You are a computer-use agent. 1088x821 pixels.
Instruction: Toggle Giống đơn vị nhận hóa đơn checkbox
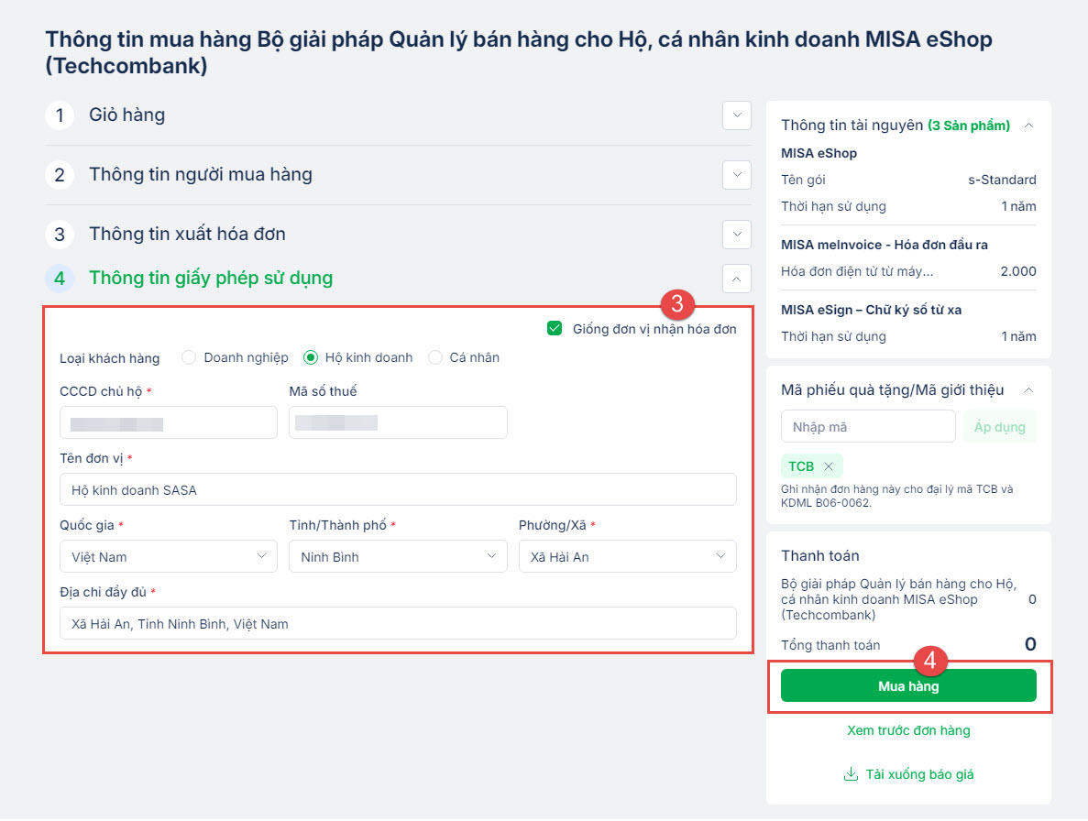555,329
